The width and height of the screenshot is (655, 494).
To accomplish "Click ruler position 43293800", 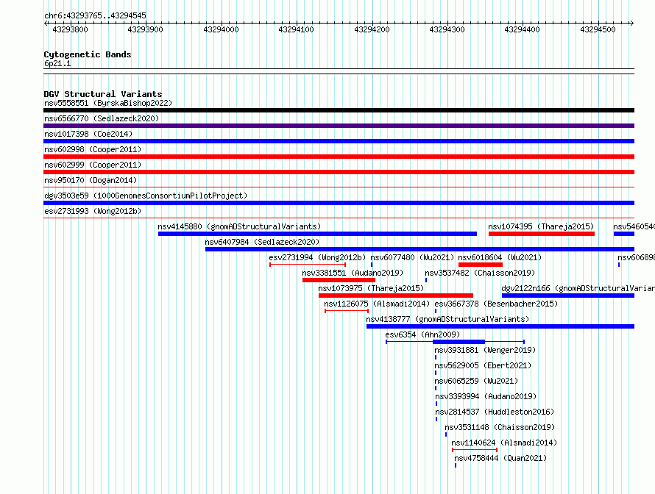I will [70, 29].
